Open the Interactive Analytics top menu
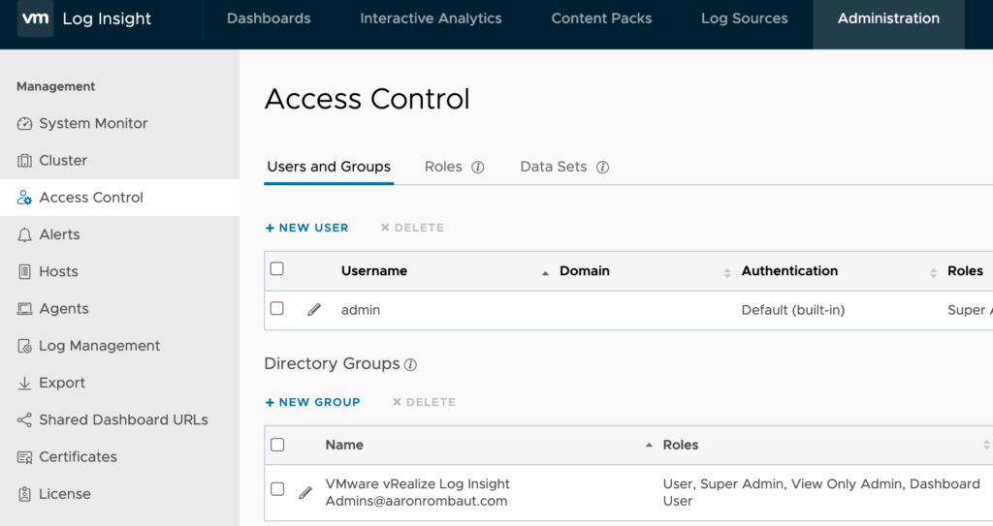The image size is (993, 526). pos(431,18)
